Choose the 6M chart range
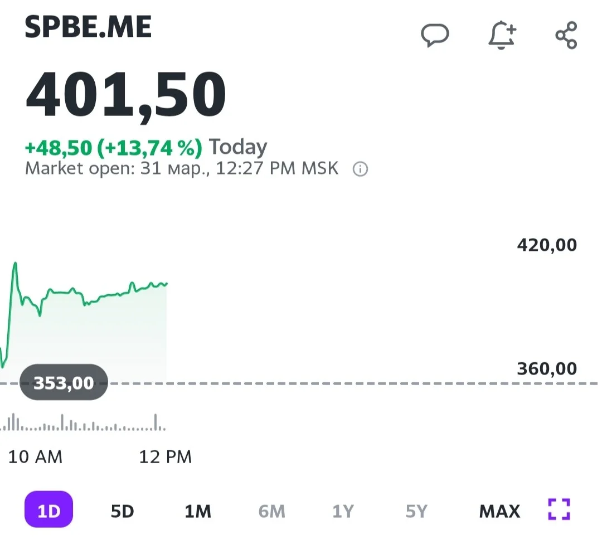Screen dimensions: 602x559 coord(272,511)
